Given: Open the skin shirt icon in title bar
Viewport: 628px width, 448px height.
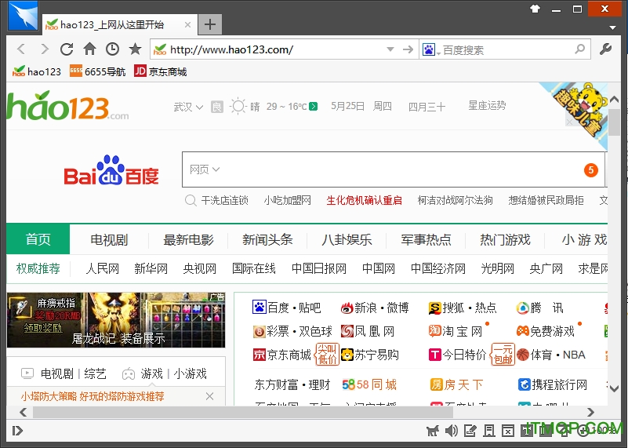Looking at the screenshot, I should click(535, 9).
